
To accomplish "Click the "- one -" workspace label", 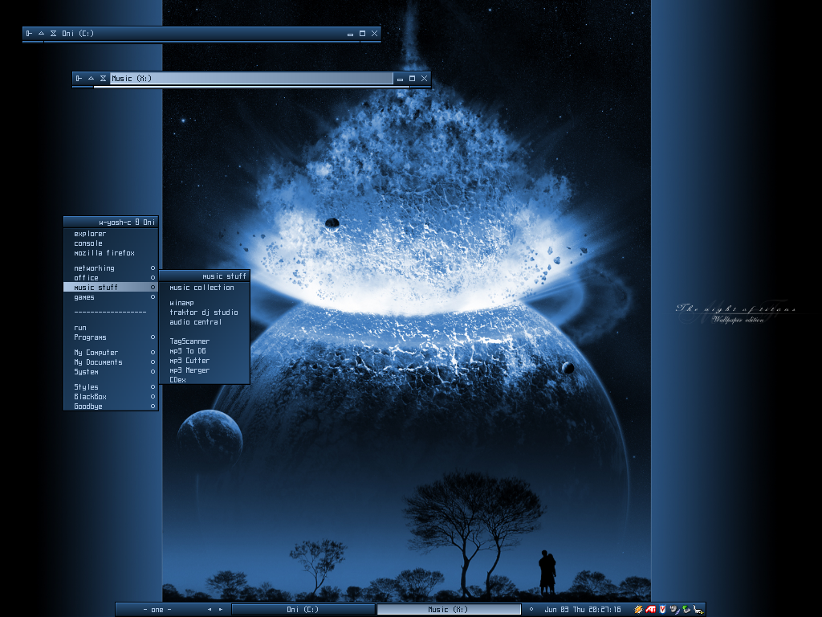I will [157, 610].
